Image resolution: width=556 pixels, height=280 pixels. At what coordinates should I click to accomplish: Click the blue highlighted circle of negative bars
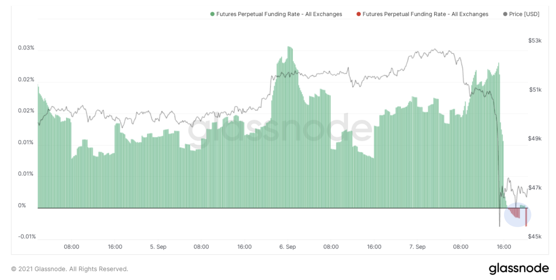(x=518, y=214)
